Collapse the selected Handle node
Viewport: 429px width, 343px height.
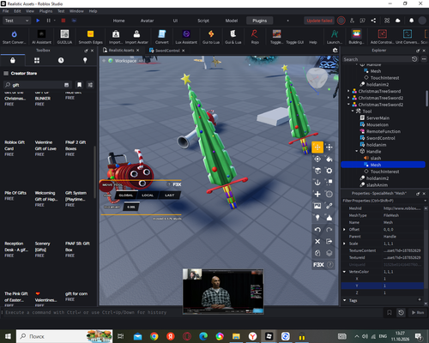click(357, 152)
